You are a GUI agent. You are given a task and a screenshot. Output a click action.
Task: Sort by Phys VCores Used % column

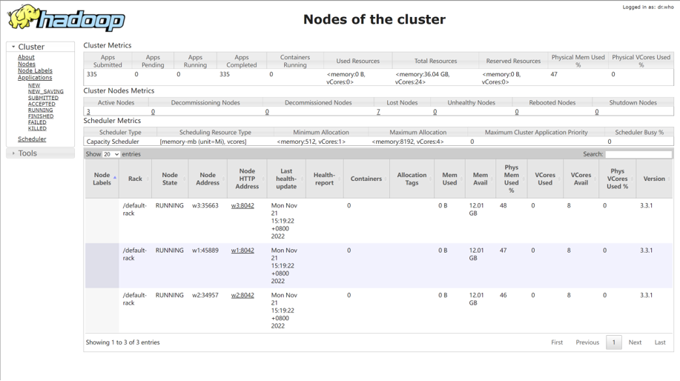[618, 179]
